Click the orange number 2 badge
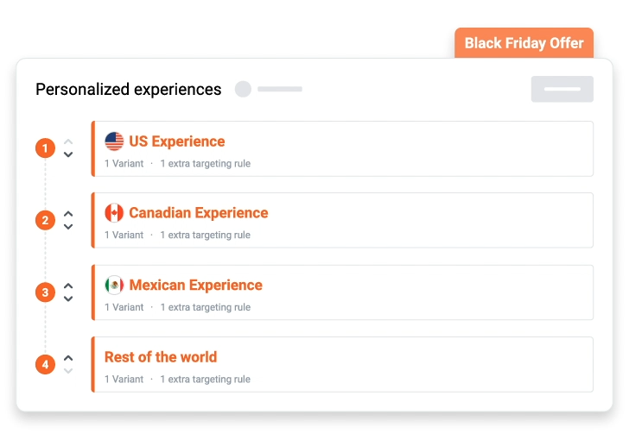629x440 pixels. coord(45,220)
